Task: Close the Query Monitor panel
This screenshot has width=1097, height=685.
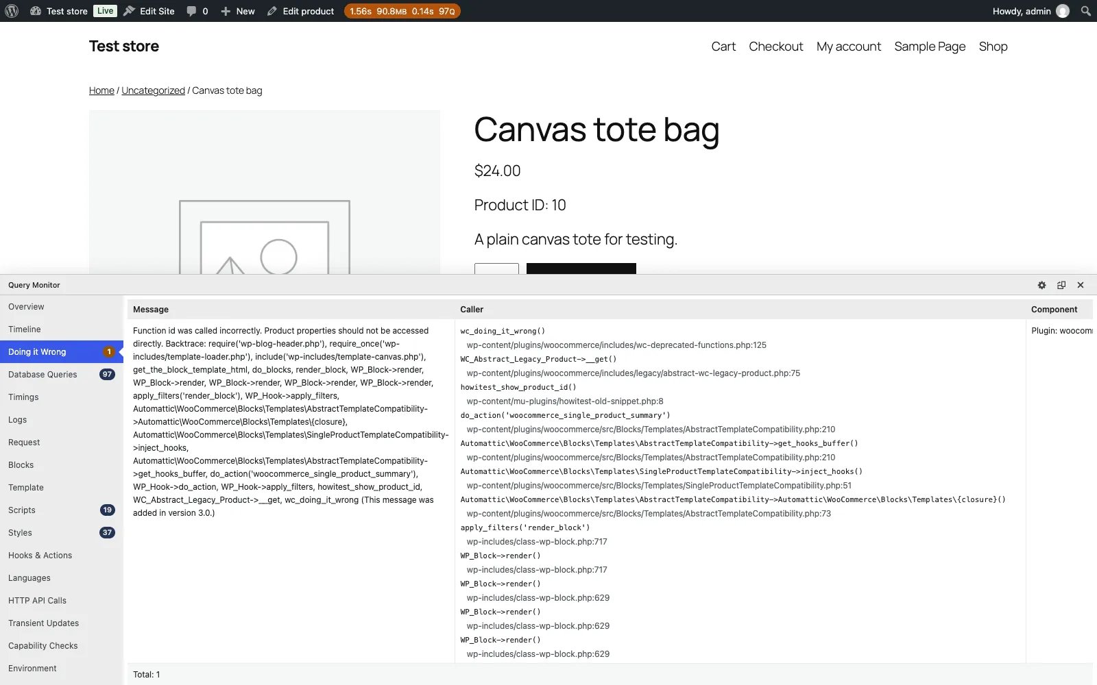Action: click(x=1081, y=285)
